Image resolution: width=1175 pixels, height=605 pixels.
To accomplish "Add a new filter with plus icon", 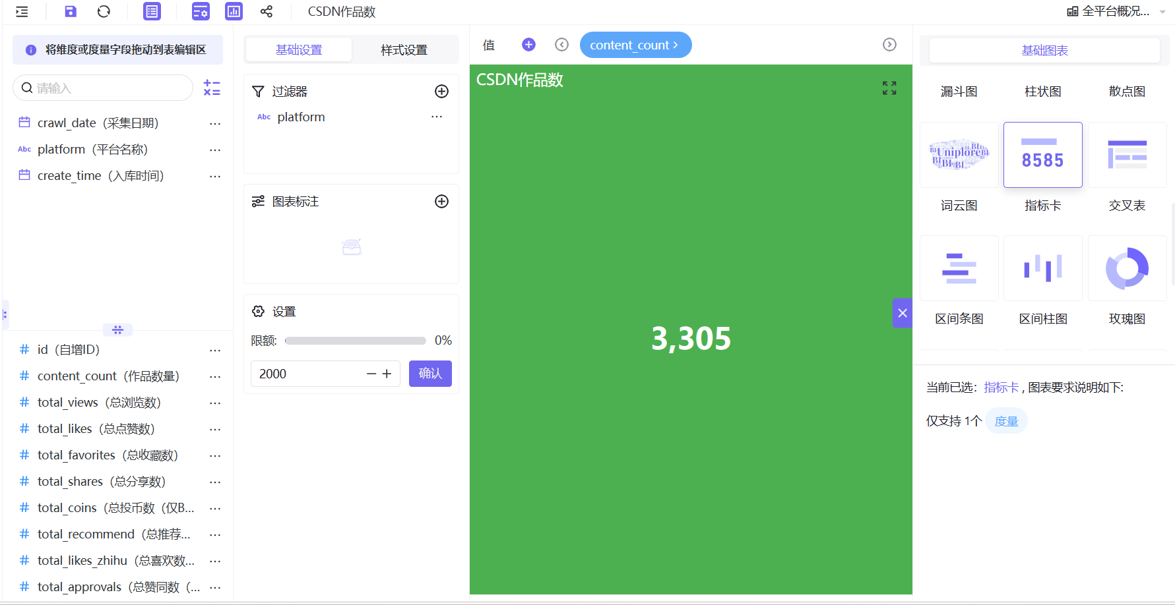I will coord(442,92).
